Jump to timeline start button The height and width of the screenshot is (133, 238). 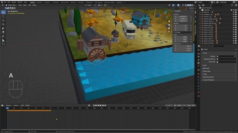point(94,105)
